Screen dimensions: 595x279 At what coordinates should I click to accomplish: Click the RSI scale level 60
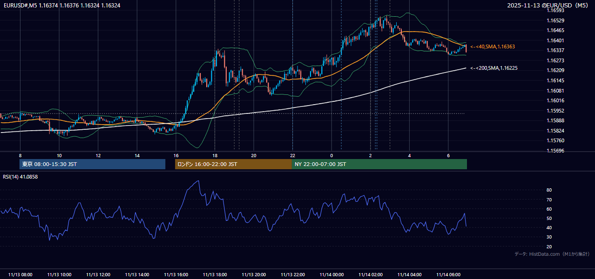tap(549, 209)
